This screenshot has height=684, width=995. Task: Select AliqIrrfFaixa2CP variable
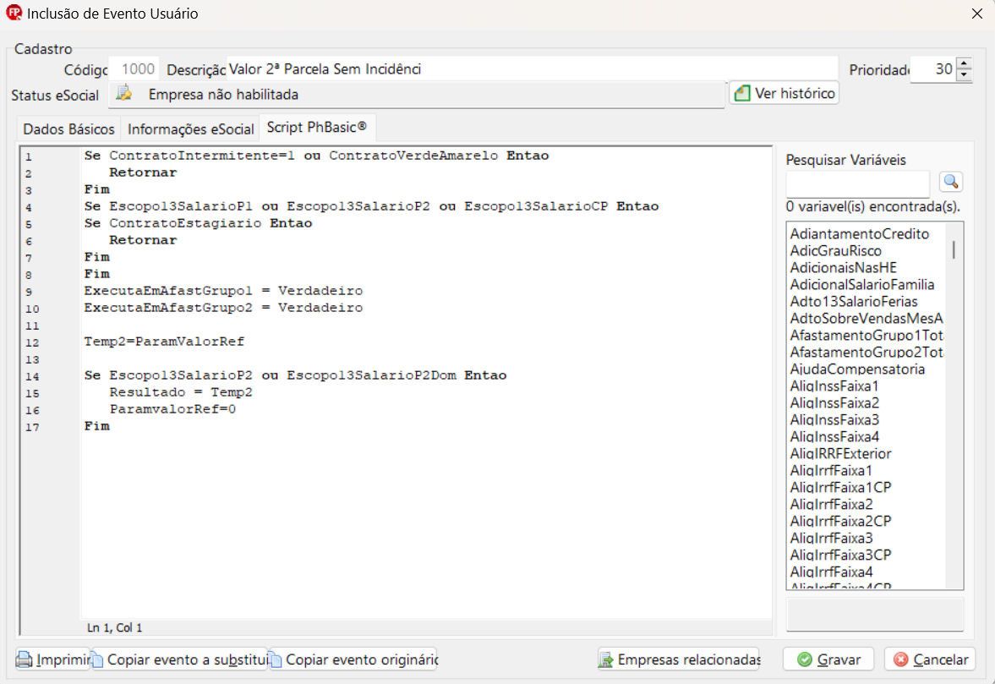pyautogui.click(x=840, y=521)
